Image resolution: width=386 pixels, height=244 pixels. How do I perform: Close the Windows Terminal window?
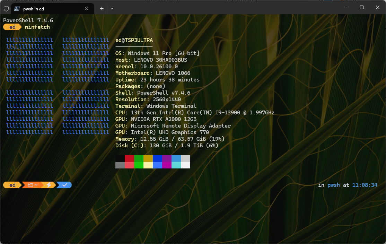[377, 7]
